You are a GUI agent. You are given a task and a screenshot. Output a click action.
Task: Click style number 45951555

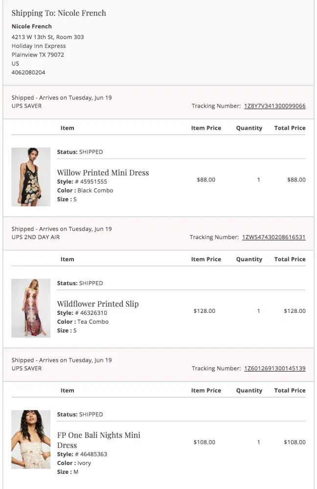click(x=93, y=182)
